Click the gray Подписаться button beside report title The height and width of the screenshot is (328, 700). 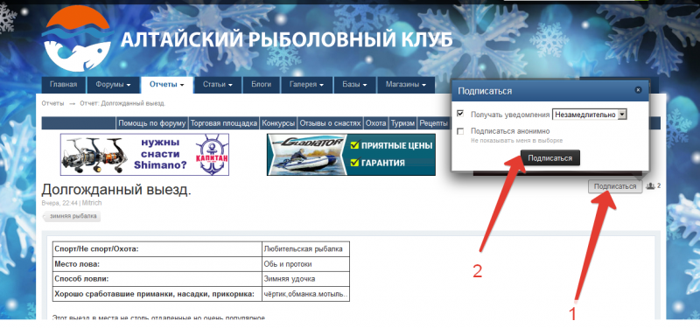point(615,186)
